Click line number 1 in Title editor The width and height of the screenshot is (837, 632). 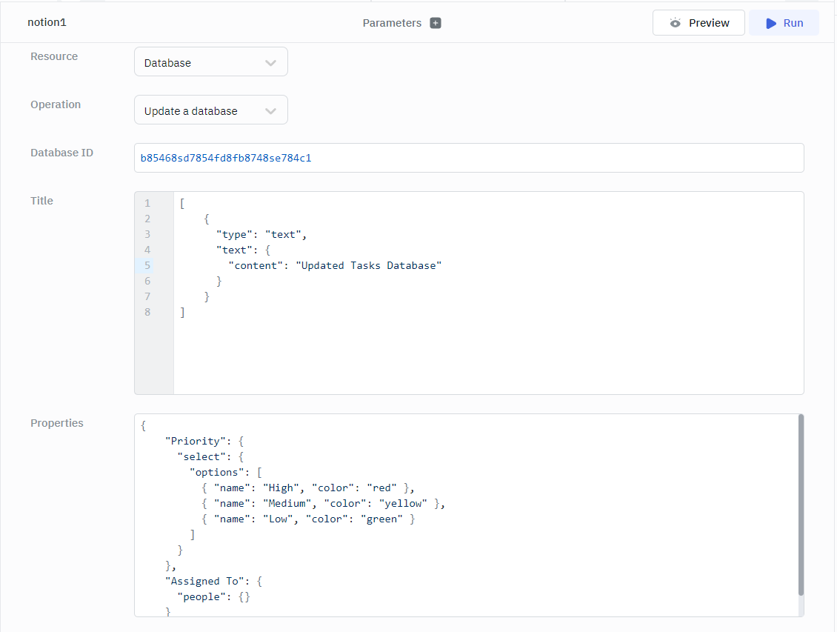pos(147,203)
